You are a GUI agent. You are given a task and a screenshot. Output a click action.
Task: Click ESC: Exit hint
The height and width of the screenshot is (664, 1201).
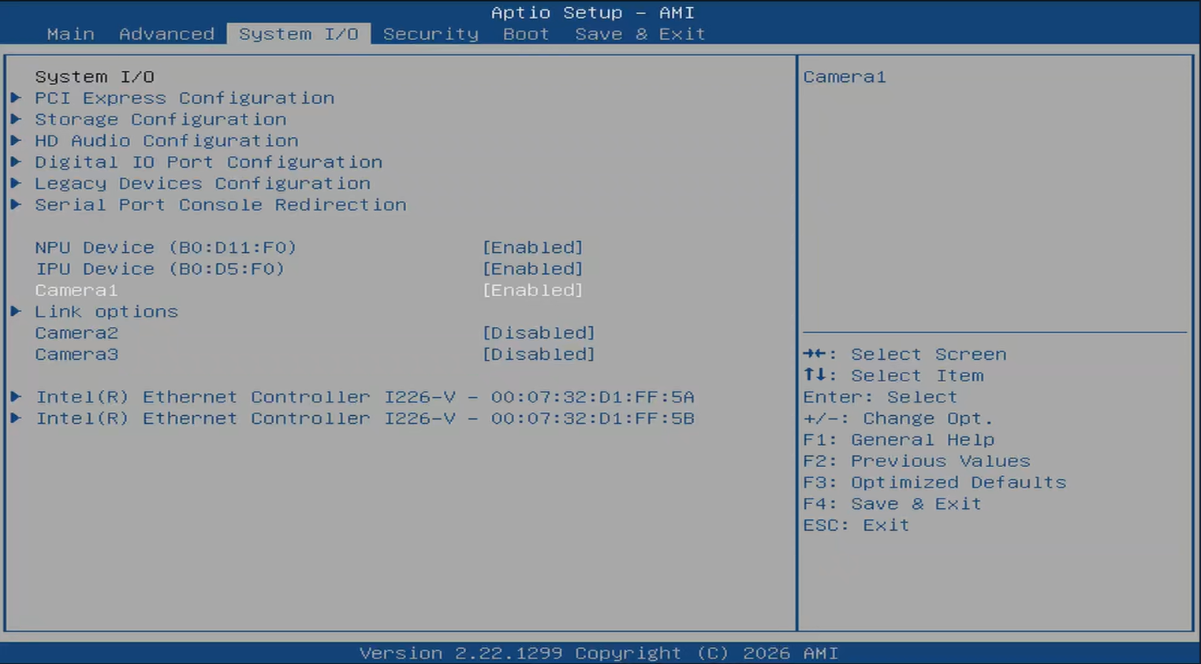point(856,524)
